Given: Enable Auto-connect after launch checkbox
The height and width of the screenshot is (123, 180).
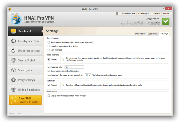Looking at the screenshot, I should [x=49, y=42].
